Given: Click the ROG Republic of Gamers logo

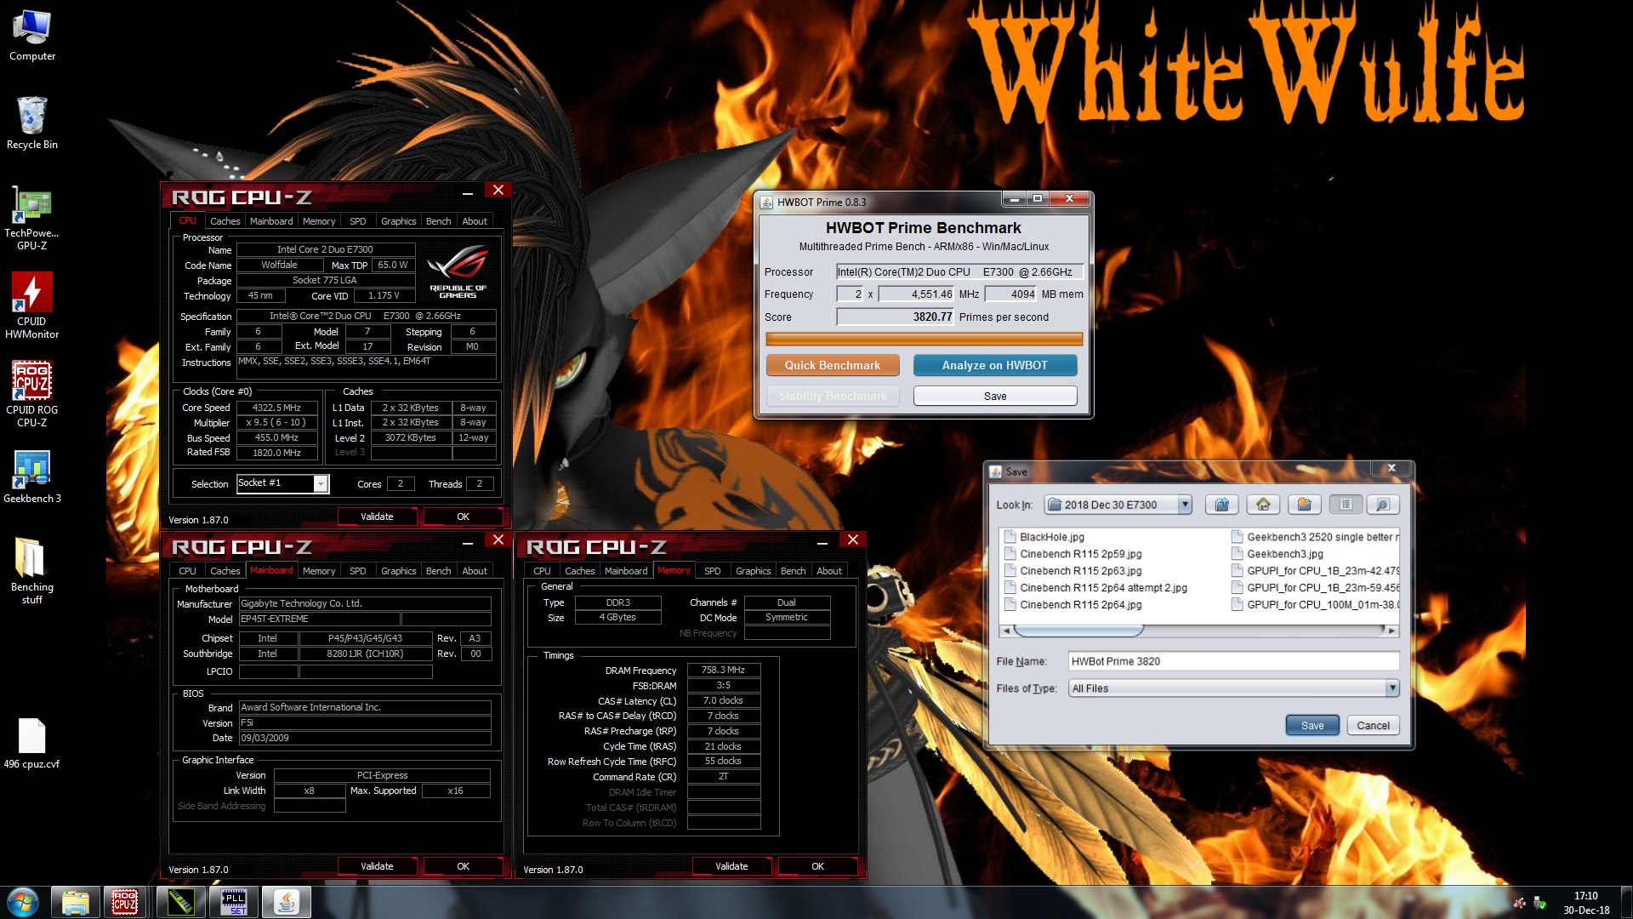Looking at the screenshot, I should 458,271.
